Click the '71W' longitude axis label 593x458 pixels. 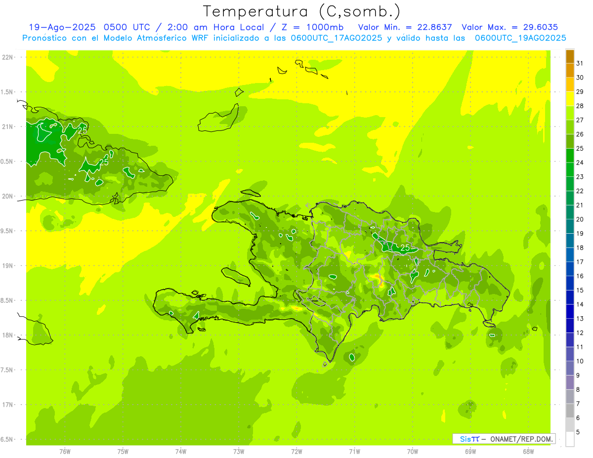tap(354, 451)
